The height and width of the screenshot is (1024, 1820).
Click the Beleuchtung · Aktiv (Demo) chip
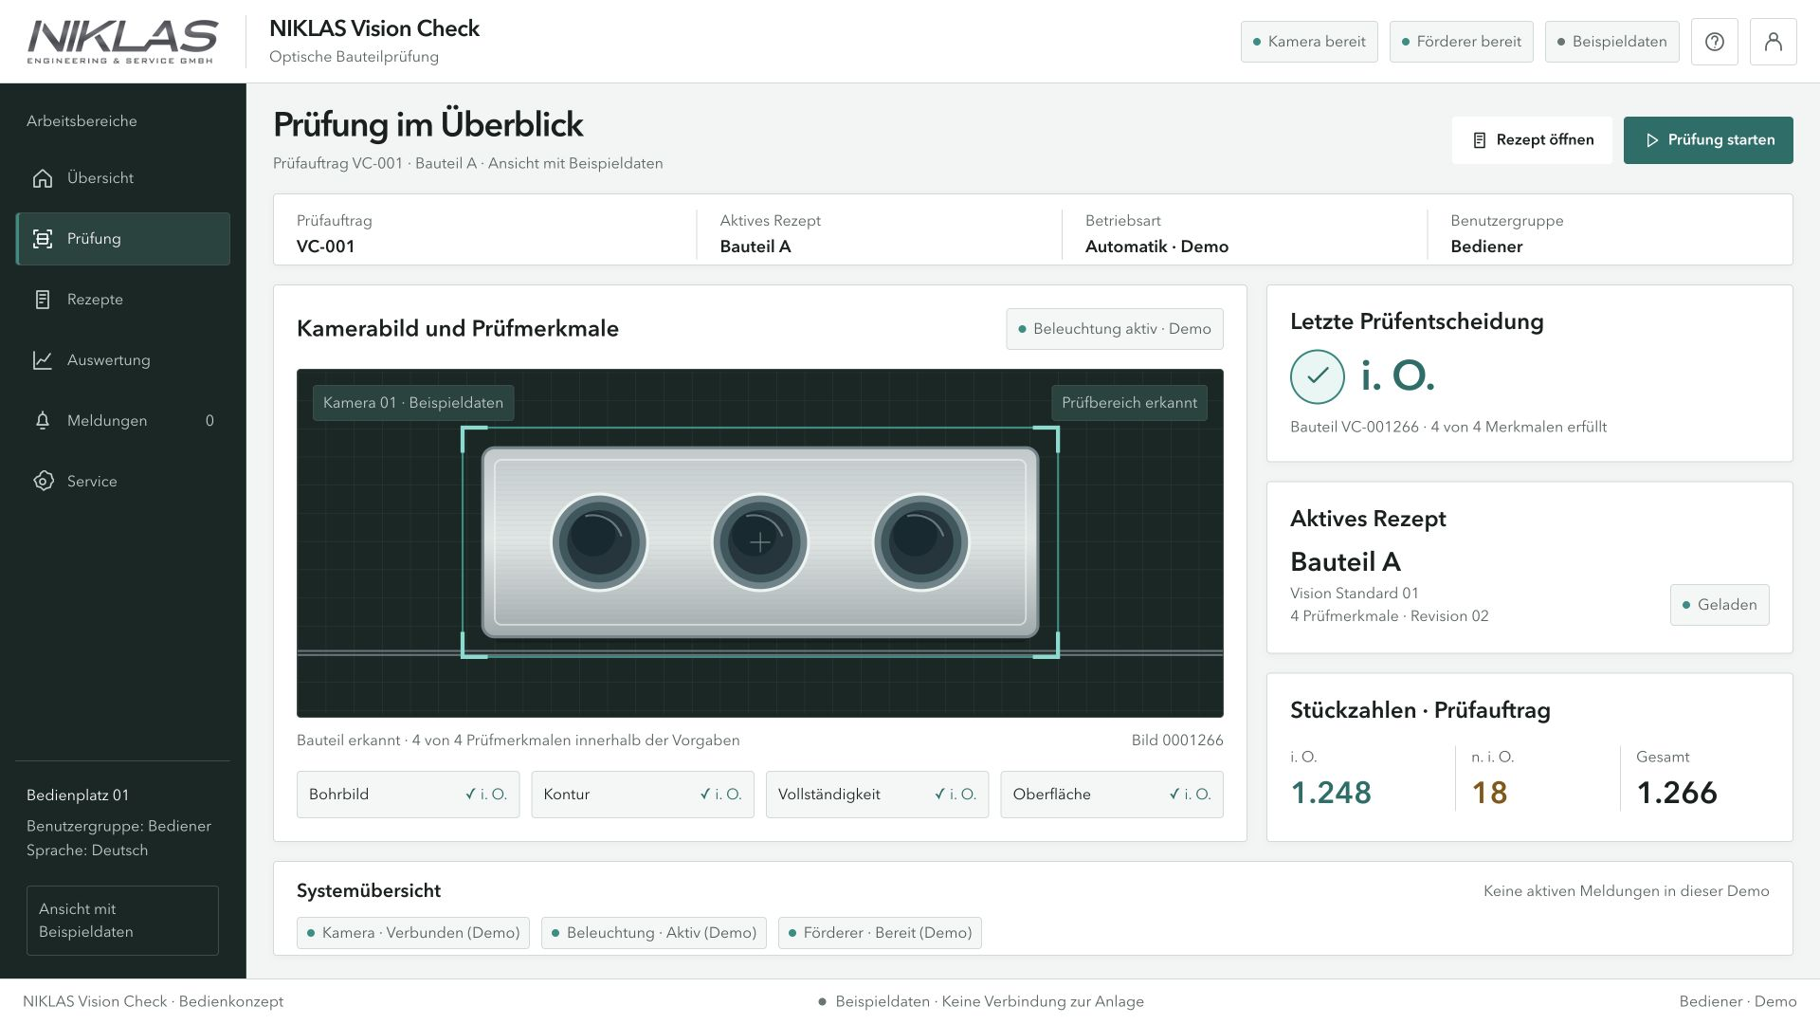(653, 933)
